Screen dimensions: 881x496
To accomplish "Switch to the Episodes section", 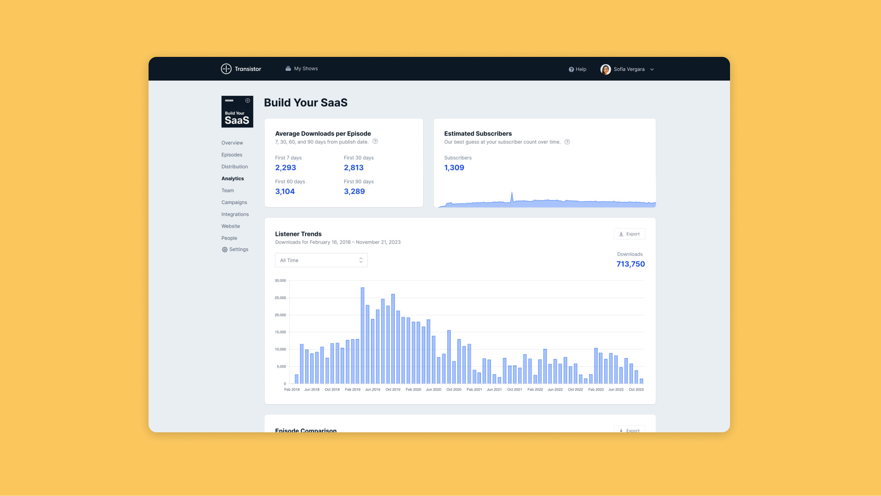I will coord(231,154).
